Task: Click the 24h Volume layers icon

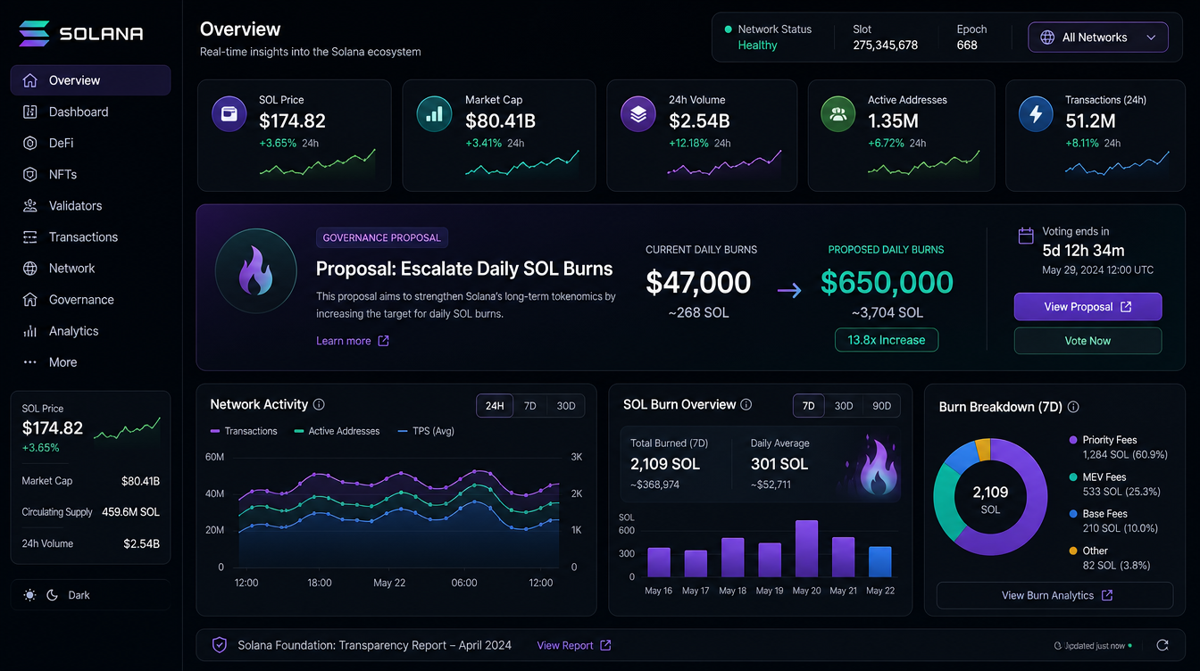Action: 638,114
